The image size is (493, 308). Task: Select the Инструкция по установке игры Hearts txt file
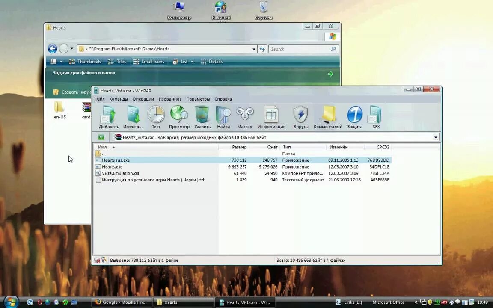click(x=242, y=180)
